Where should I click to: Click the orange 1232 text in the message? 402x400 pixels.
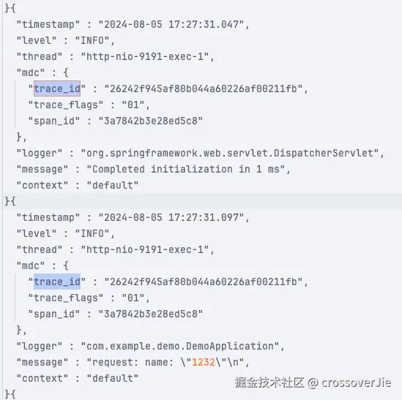coord(204,362)
